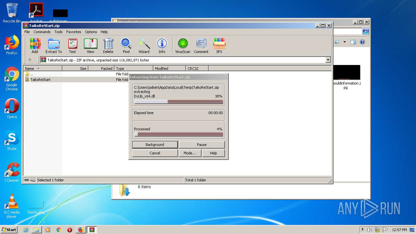
Task: Open VLC media player shortcut
Action: click(12, 206)
